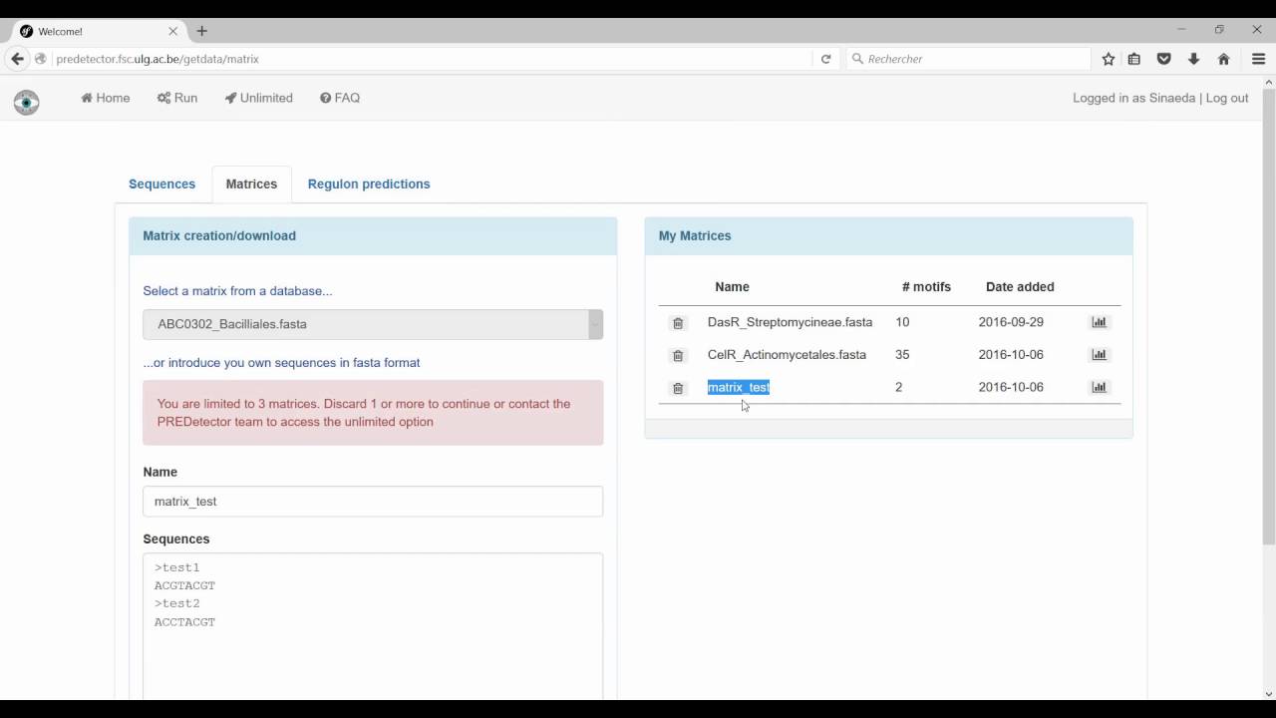
Task: Click the Log out link
Action: tap(1227, 98)
